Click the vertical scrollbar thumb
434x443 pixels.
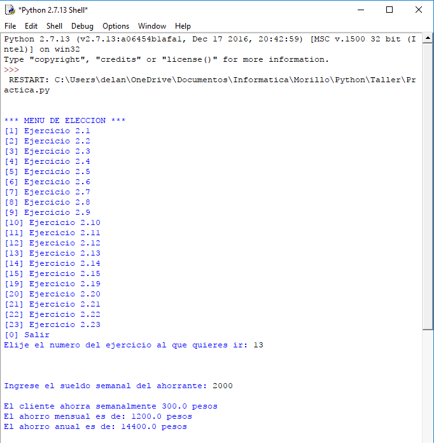pos(428,186)
